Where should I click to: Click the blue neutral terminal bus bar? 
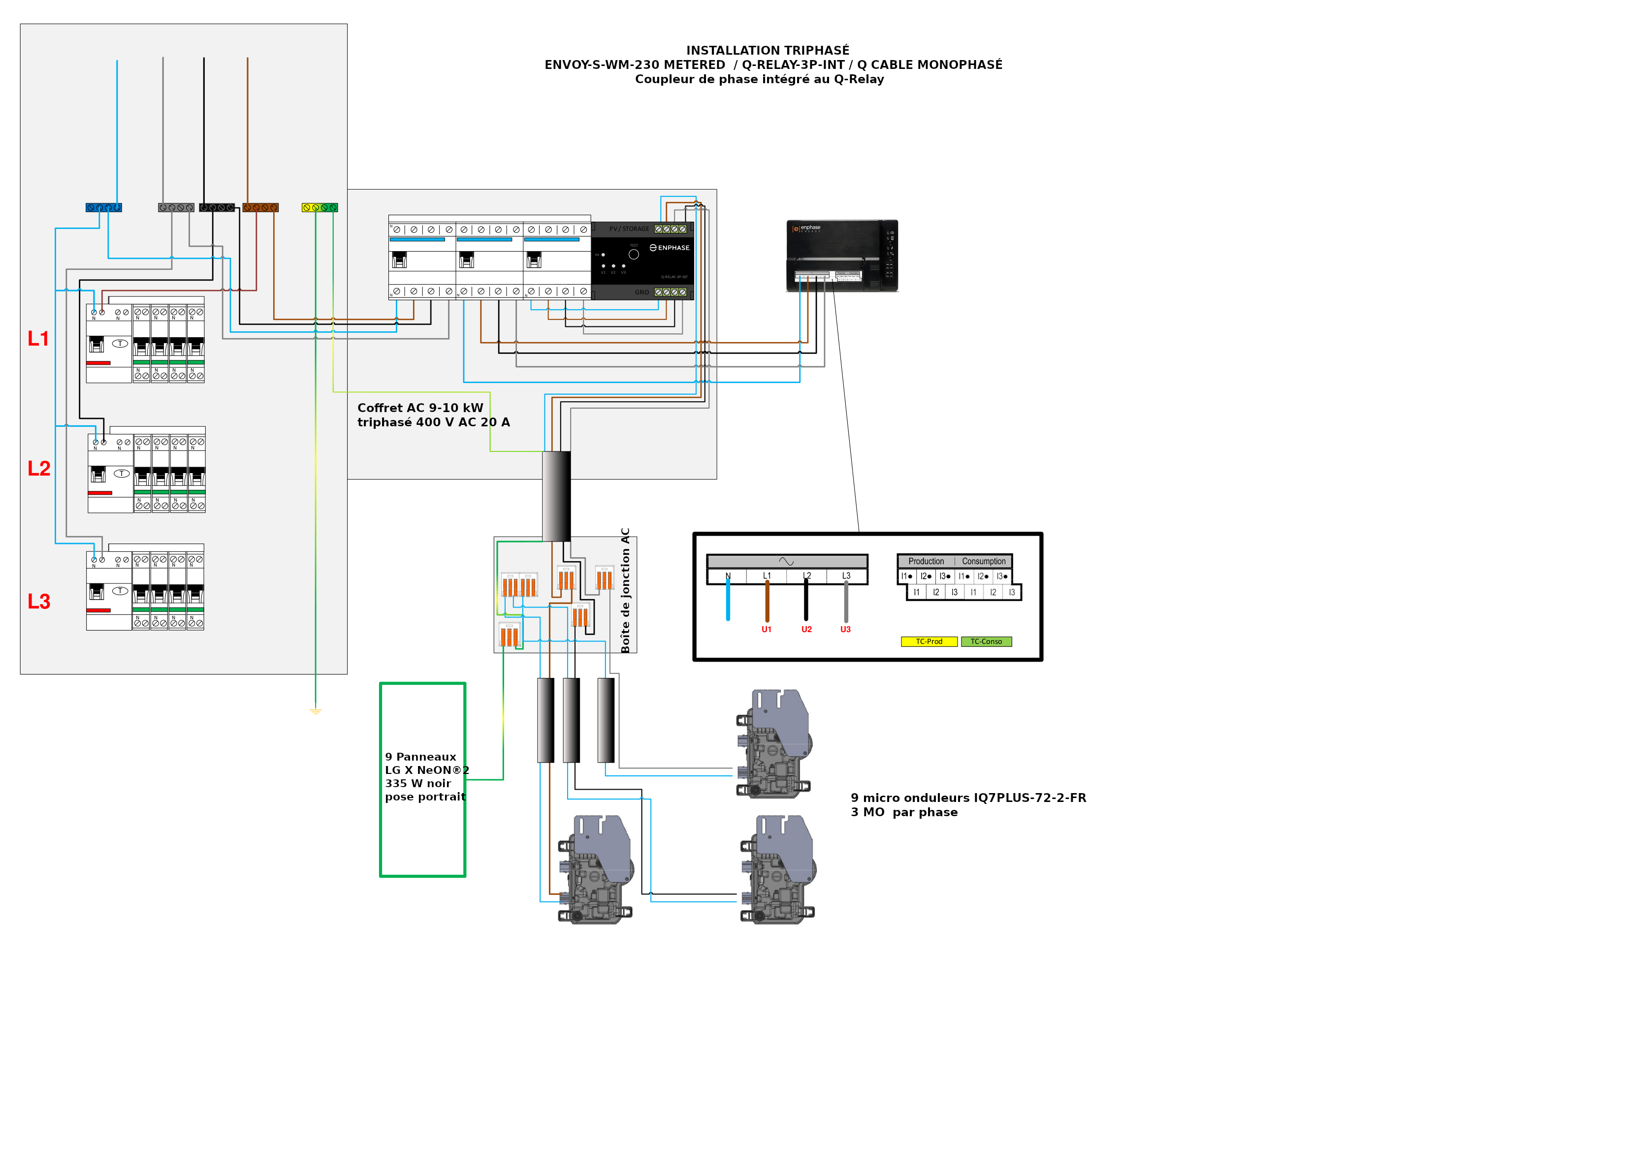point(104,208)
